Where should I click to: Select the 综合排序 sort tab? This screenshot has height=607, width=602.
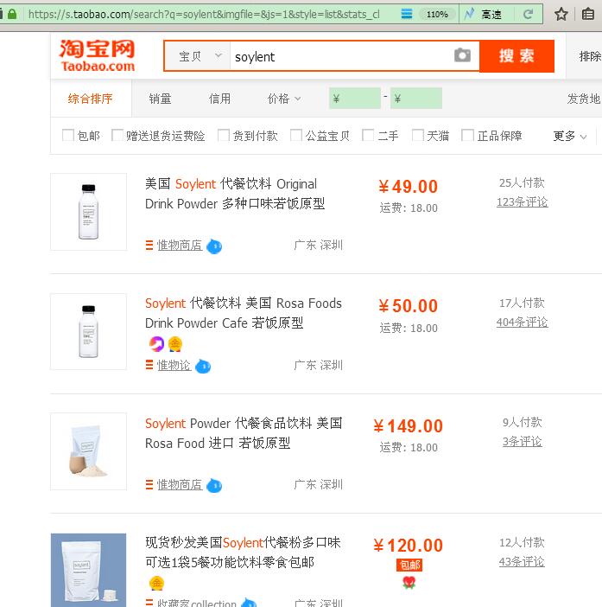pyautogui.click(x=91, y=99)
